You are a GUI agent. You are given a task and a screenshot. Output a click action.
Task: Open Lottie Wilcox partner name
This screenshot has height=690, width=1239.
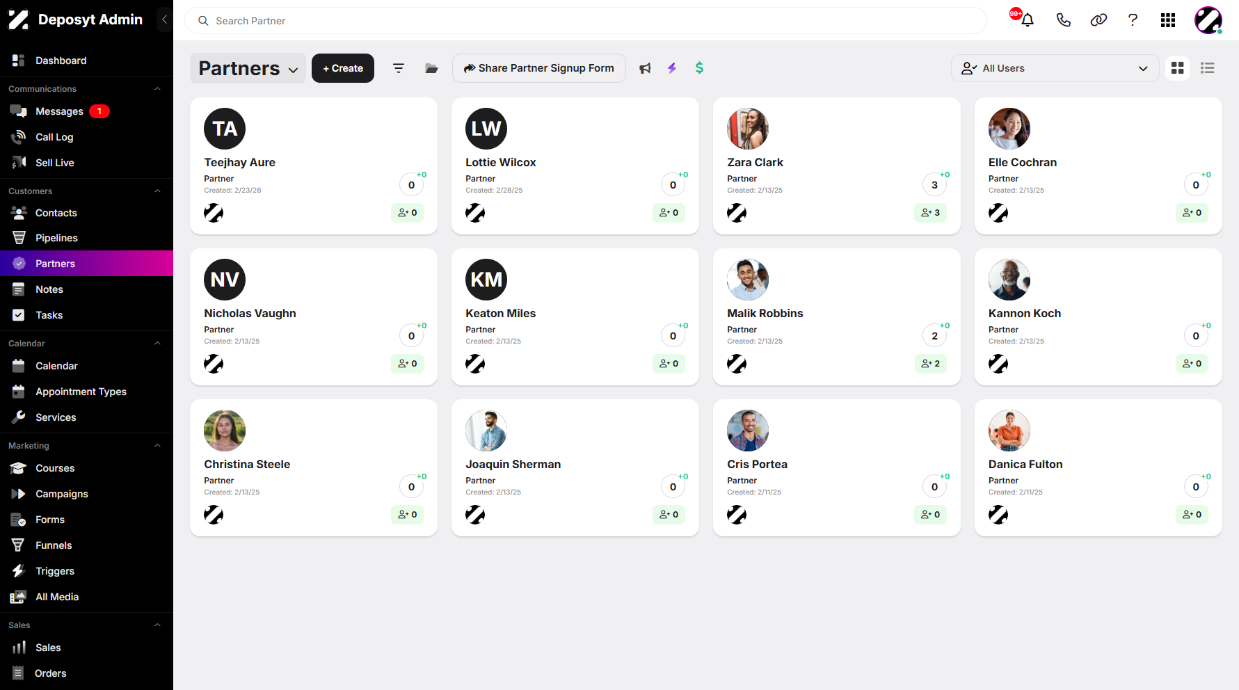[501, 162]
